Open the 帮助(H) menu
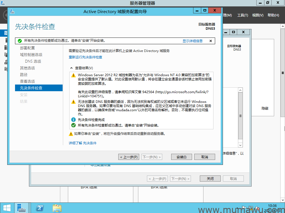Screen dimensions: 285x213 (273, 15)
